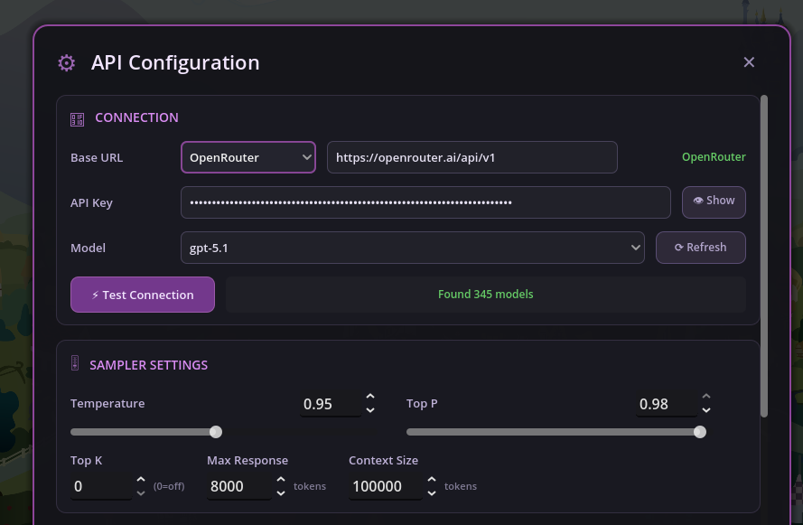Open the OpenRouter provider dropdown
Viewport: 803px width, 525px height.
[248, 157]
